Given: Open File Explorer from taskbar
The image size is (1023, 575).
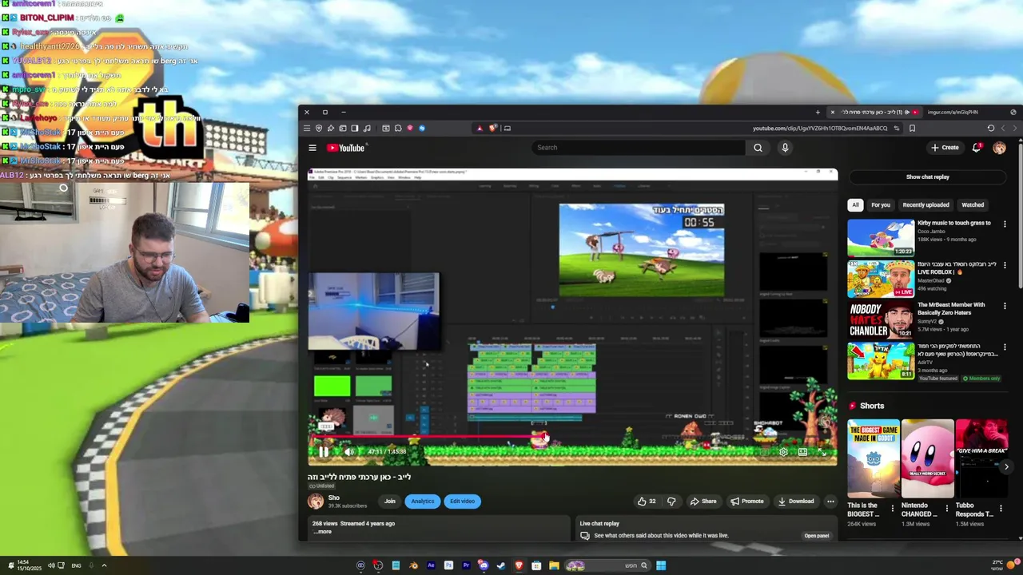Looking at the screenshot, I should [554, 565].
